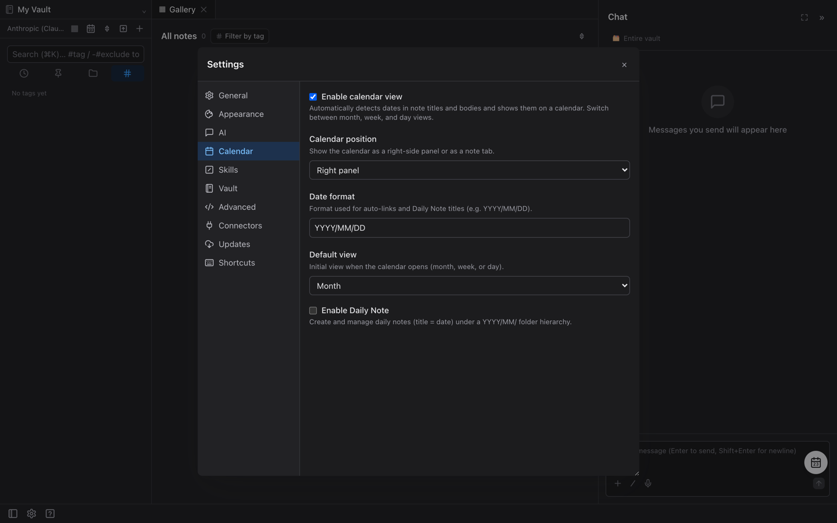Click the No tags yet text
837x523 pixels.
pos(29,93)
